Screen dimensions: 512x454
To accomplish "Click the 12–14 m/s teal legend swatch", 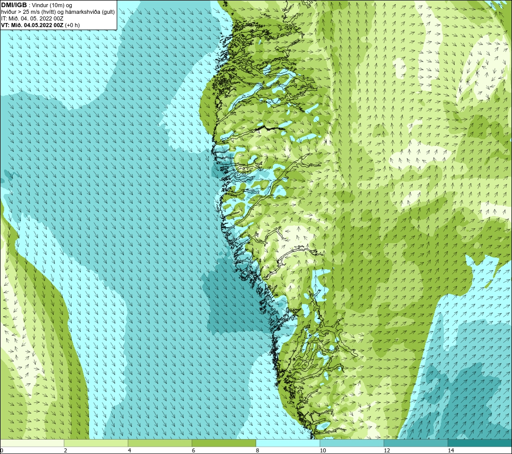I will [x=416, y=443].
